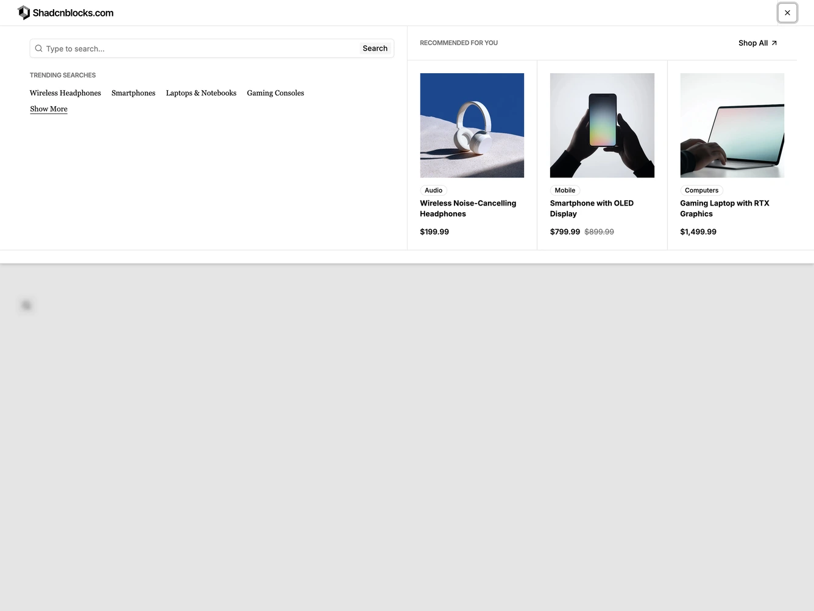
Task: Click the TRENDING SEARCHES heading
Action: tap(63, 76)
